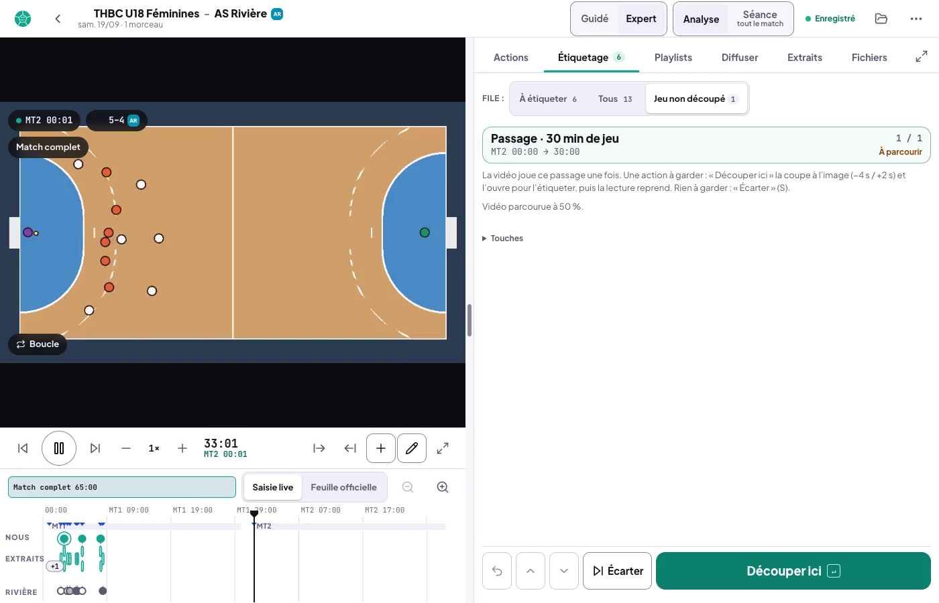Enlarge the video player to fullscreen
The width and height of the screenshot is (939, 603).
[443, 448]
